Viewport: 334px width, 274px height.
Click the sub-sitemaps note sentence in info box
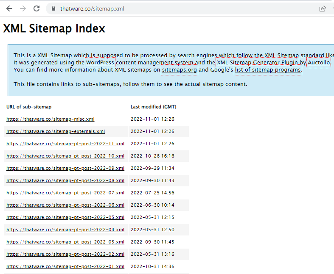[x=130, y=84]
